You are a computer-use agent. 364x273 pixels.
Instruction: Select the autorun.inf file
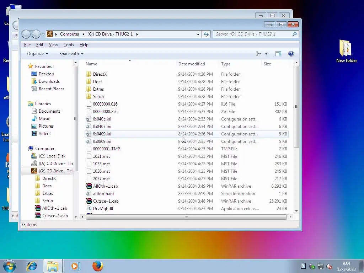[103, 194]
